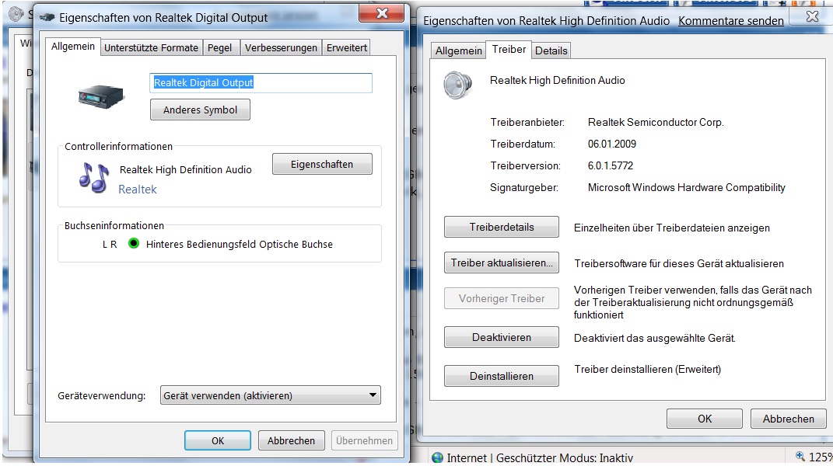Image resolution: width=833 pixels, height=466 pixels.
Task: Close the Realtek High Definition Audio properties window
Action: click(x=812, y=16)
